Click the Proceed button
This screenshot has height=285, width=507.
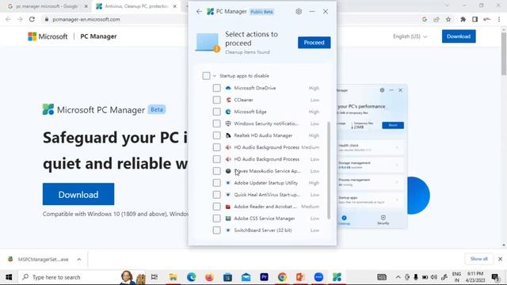tap(314, 43)
